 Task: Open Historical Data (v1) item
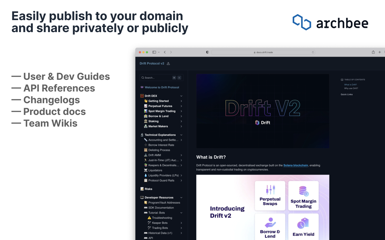point(160,233)
